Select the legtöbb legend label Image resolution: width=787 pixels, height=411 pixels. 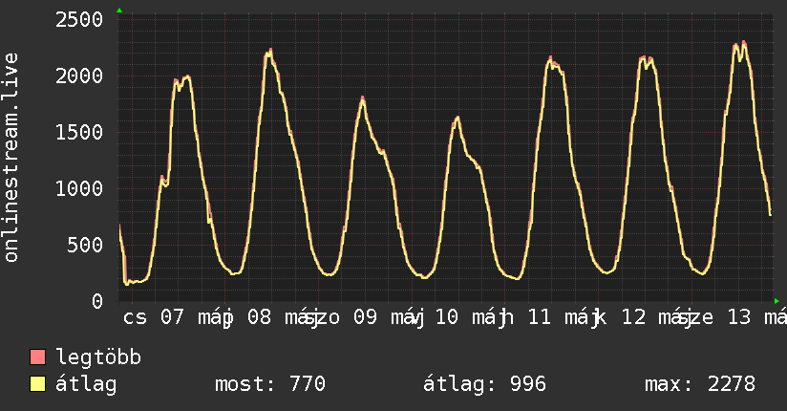point(98,357)
